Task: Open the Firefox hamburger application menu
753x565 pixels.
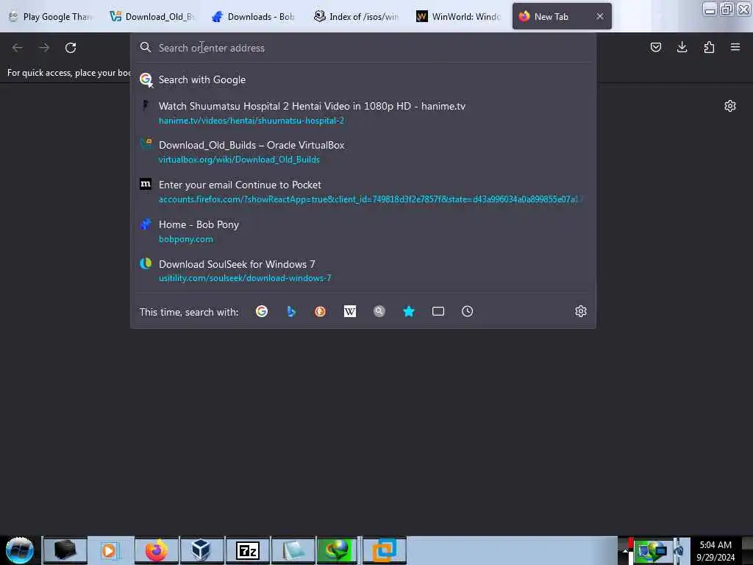Action: pos(735,47)
